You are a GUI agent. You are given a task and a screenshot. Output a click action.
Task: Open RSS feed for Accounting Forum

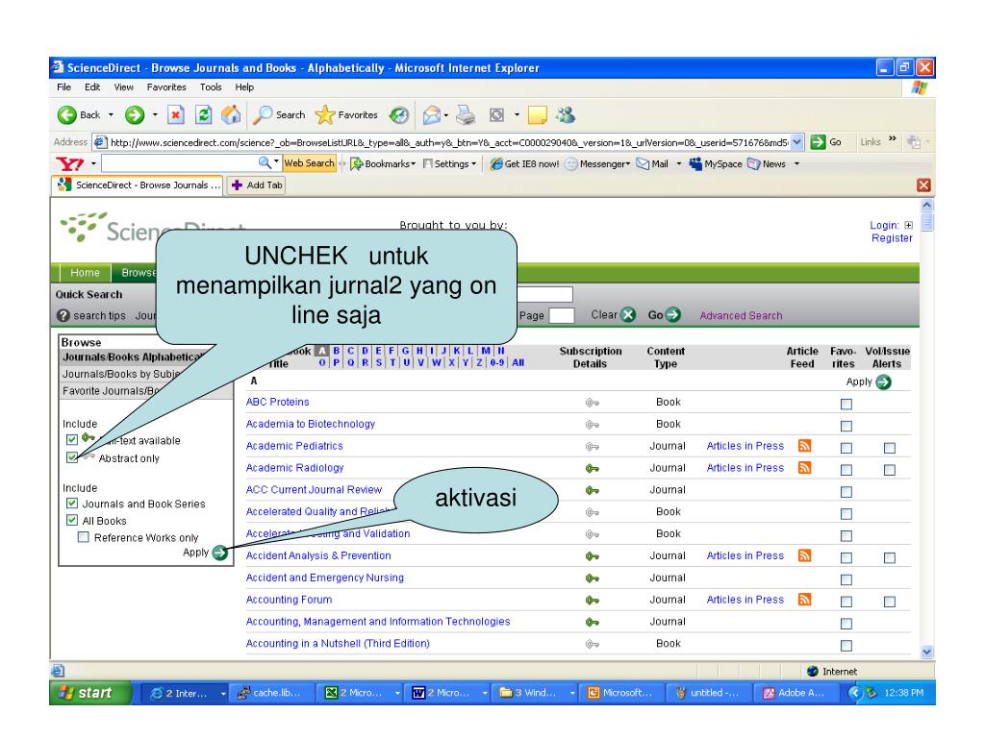[804, 600]
